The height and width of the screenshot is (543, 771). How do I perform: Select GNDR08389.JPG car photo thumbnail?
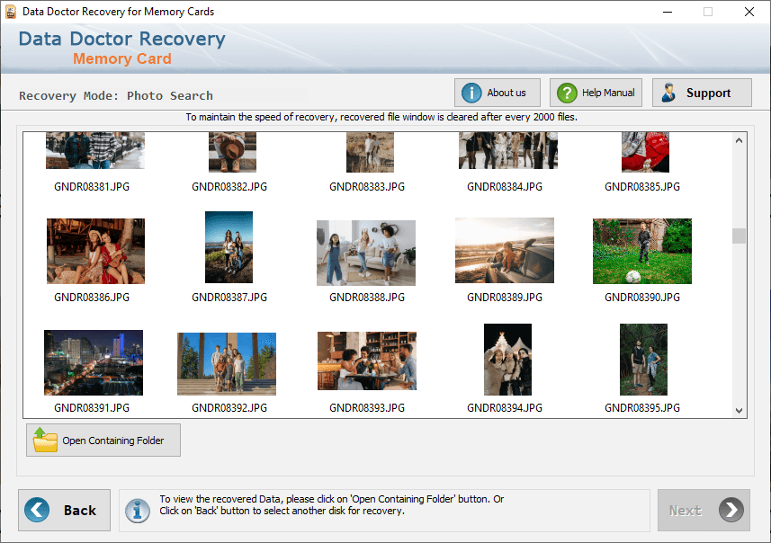coord(505,250)
